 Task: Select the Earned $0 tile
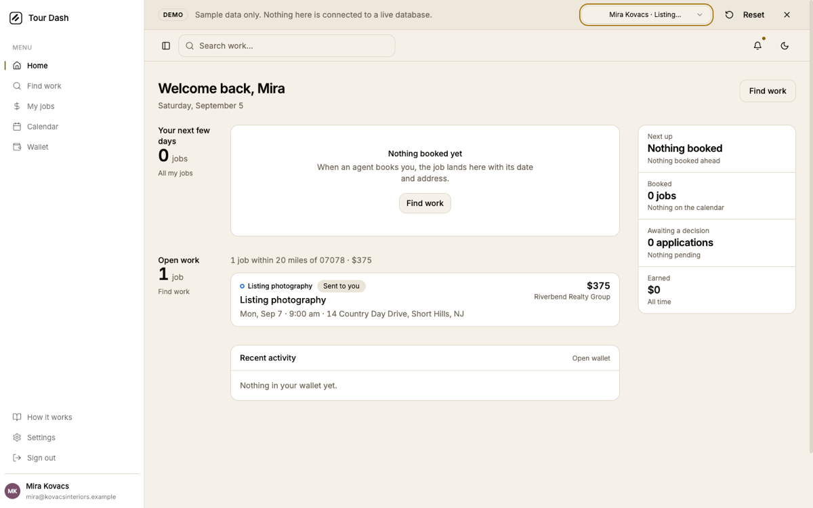click(x=717, y=290)
